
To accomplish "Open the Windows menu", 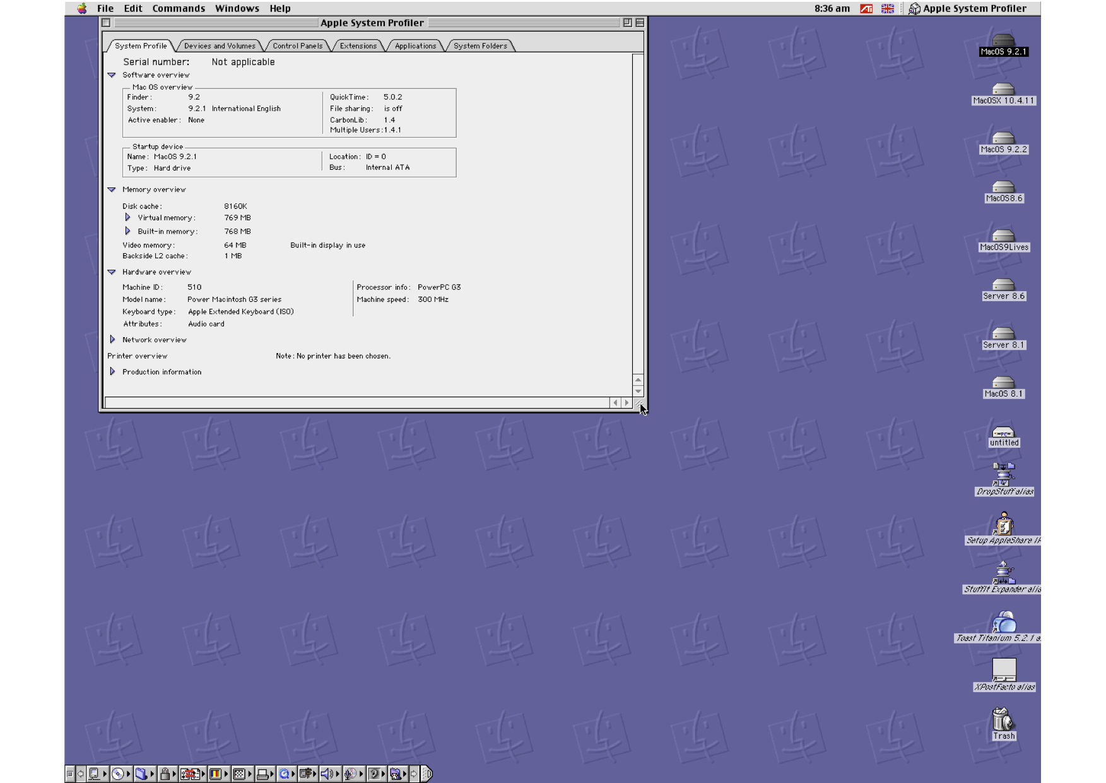I will pos(237,8).
